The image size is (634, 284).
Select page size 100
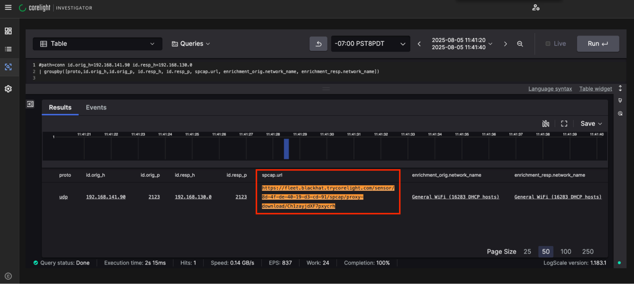tap(565, 251)
